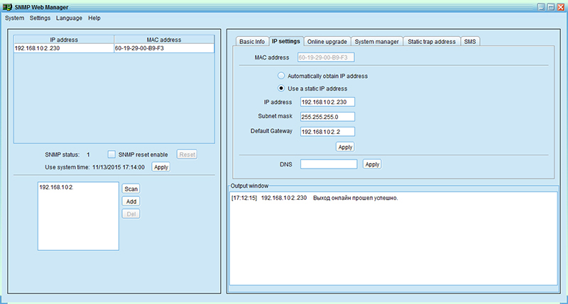
Task: Open the Settings menu
Action: [40, 18]
